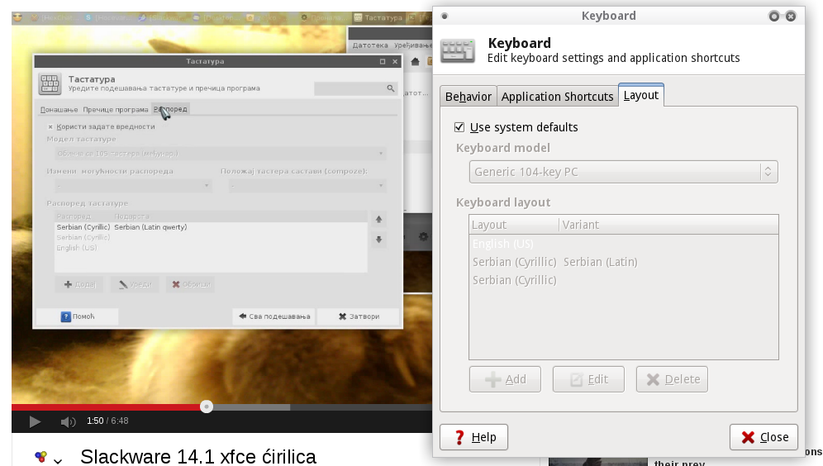Viewport: 823px width, 466px height.
Task: Select English (US) in the layout list
Action: [503, 244]
